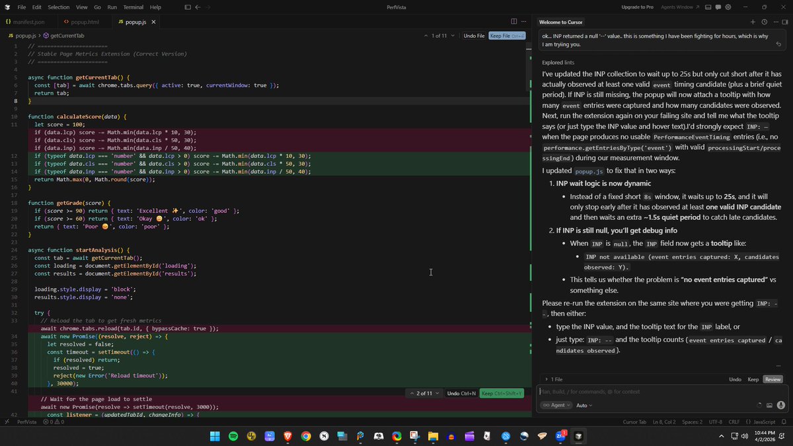Click Keep in the chat file bar
Screen dimensions: 793x446
pos(753,379)
